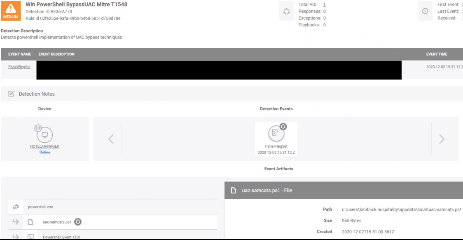The height and width of the screenshot is (240, 463).
Task: Click the clock icon beside First Event
Action: (x=425, y=11)
